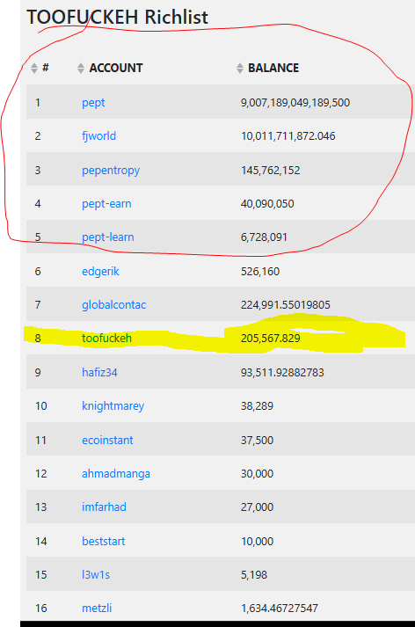Open the ahmadmanga account link
The image size is (415, 627).
pyautogui.click(x=116, y=474)
